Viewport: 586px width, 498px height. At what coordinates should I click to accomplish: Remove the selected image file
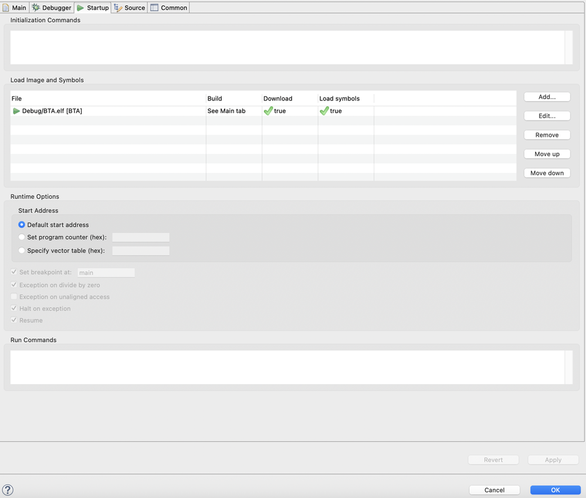(547, 135)
